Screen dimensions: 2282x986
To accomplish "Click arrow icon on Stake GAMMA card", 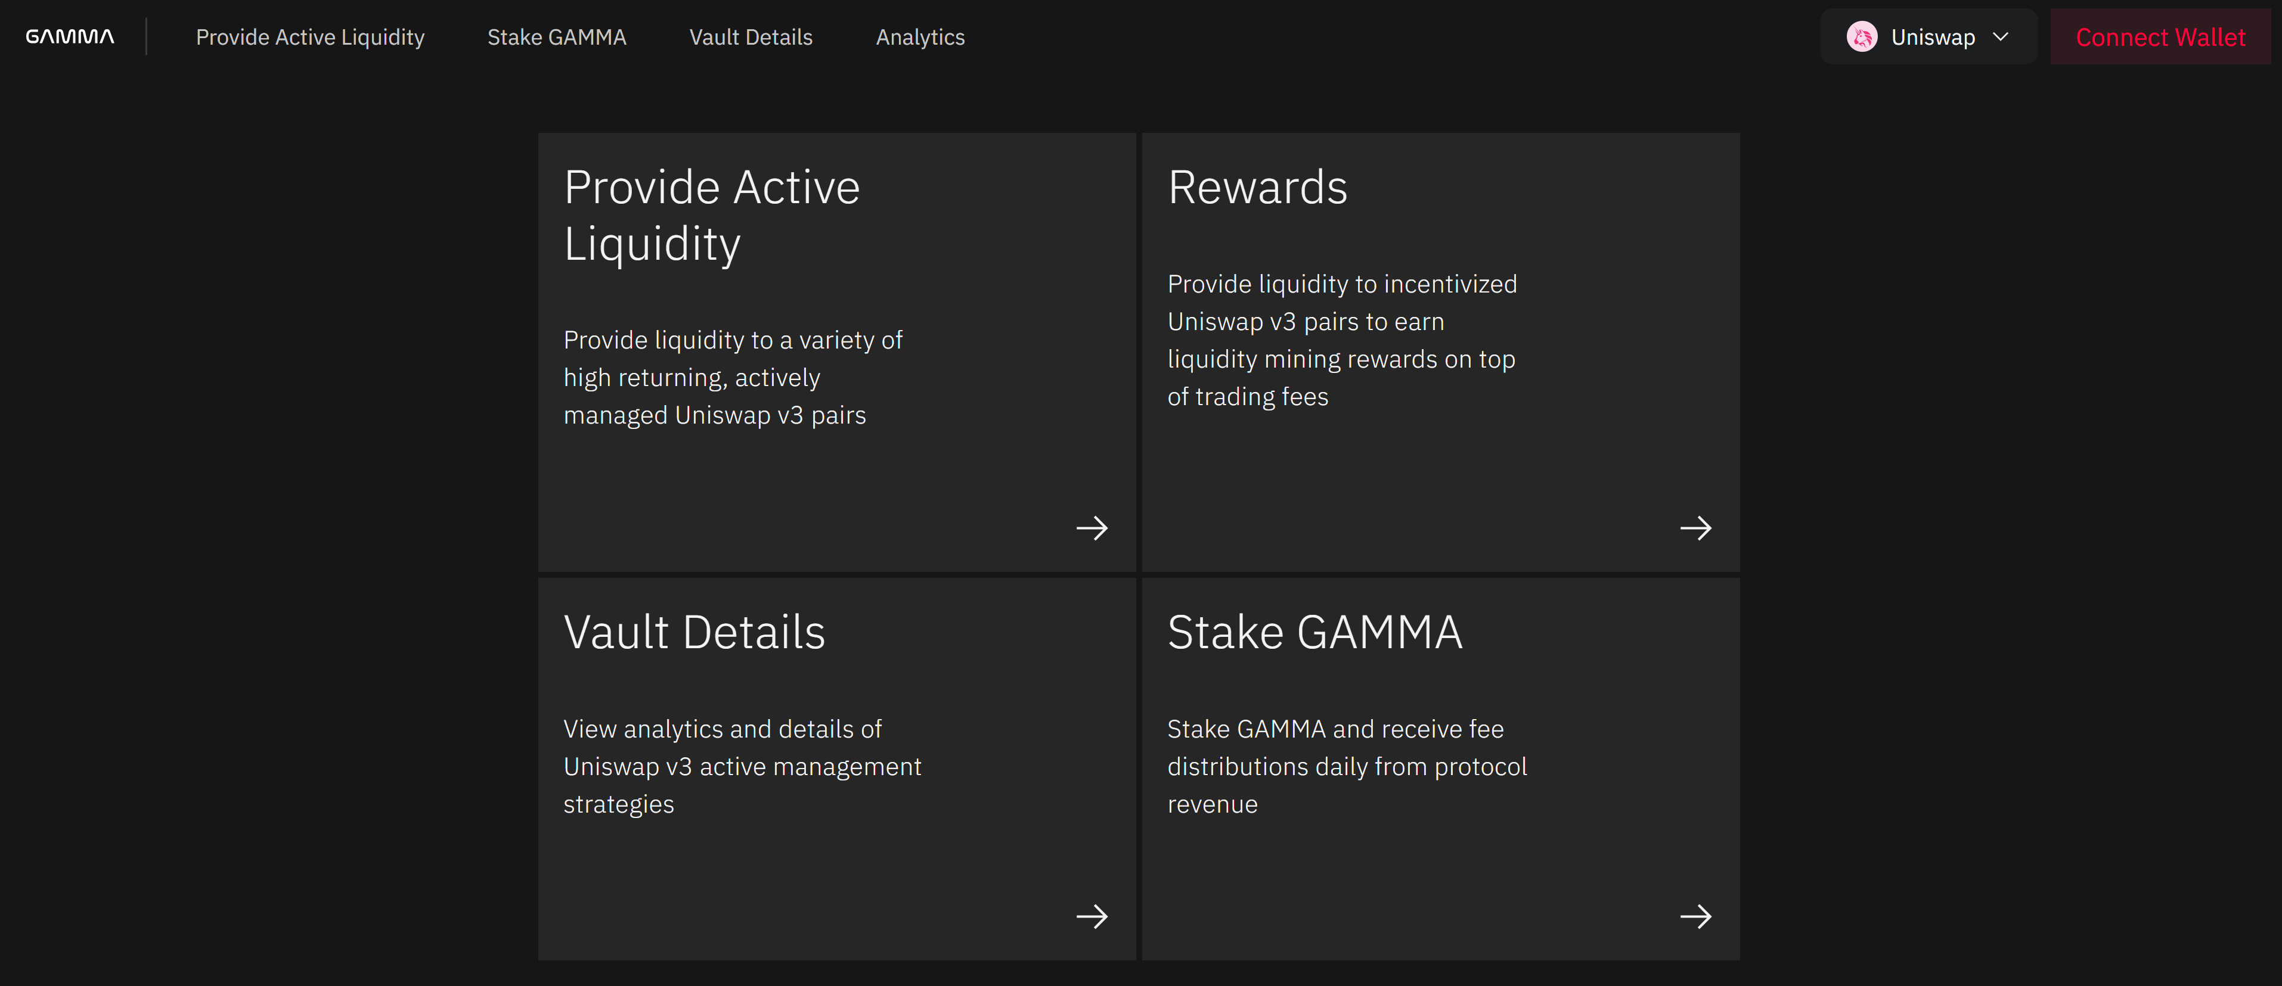I will 1695,916.
